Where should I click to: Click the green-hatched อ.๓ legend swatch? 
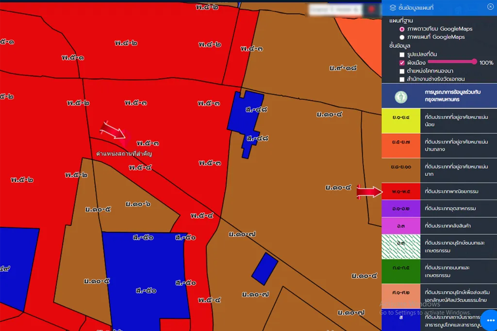[401, 247]
